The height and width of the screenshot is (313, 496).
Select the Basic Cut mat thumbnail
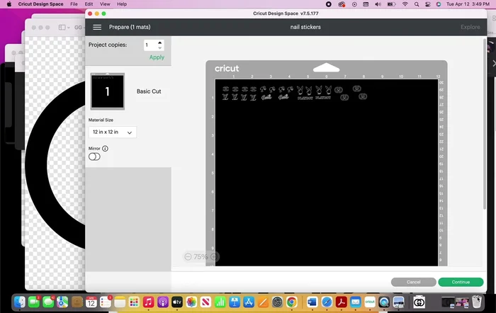(x=108, y=91)
